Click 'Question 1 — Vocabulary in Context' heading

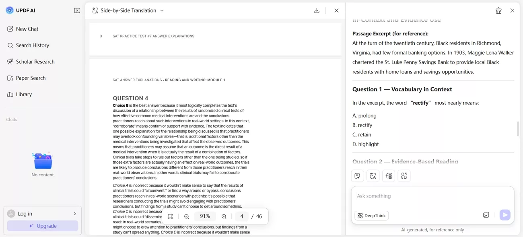[x=402, y=89]
